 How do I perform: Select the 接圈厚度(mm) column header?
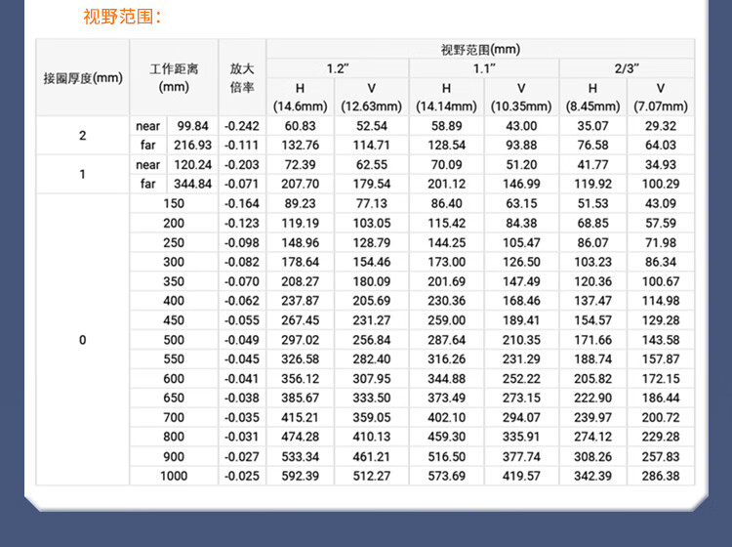(x=83, y=78)
